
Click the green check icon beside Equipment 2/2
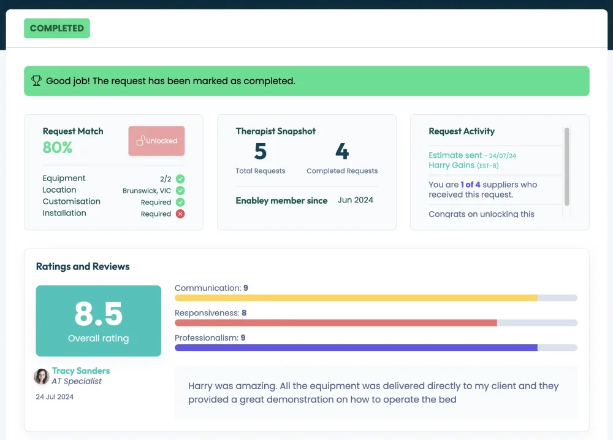(180, 179)
